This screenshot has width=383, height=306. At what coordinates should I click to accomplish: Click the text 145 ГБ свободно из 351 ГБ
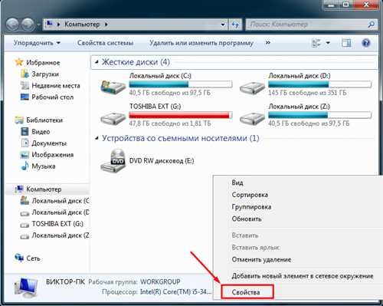307,93
